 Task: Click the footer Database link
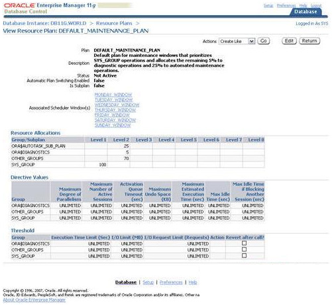tap(126, 283)
